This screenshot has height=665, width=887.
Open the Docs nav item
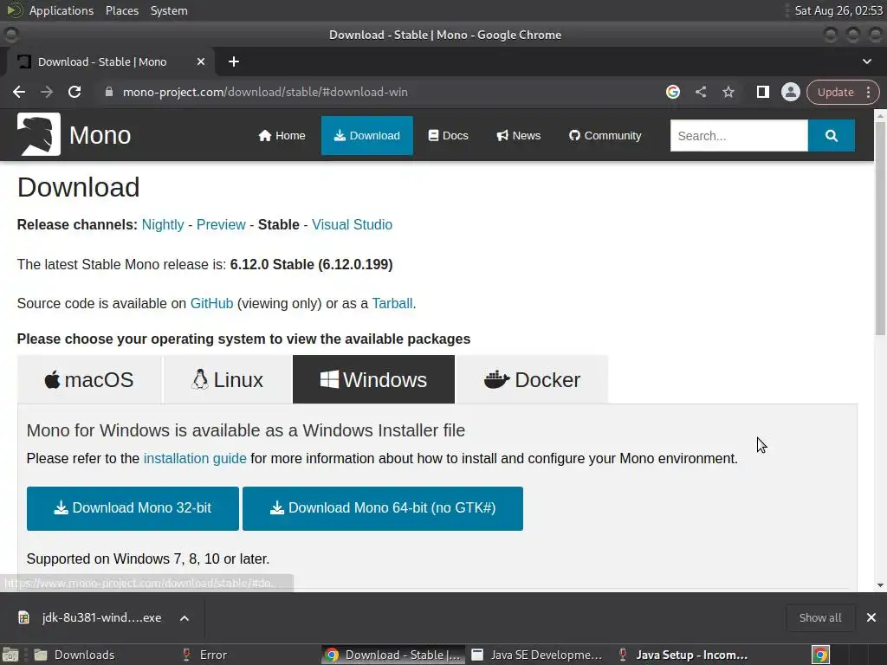coord(448,135)
